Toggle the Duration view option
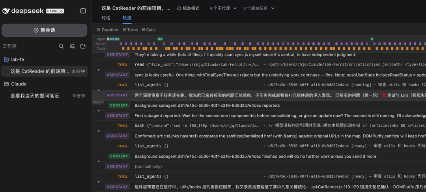Image resolution: width=426 pixels, height=192 pixels. (x=108, y=30)
